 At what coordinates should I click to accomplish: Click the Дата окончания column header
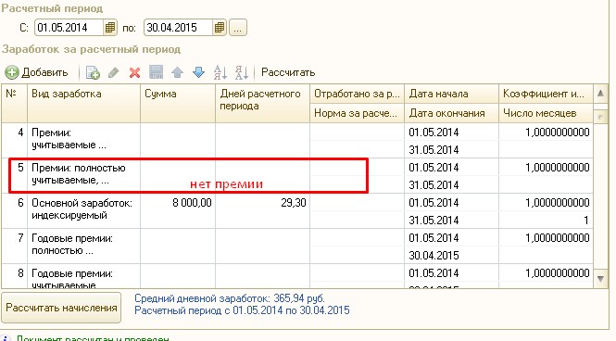pyautogui.click(x=451, y=113)
